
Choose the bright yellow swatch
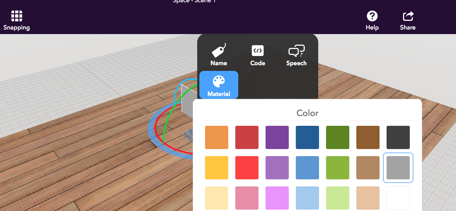point(217,168)
